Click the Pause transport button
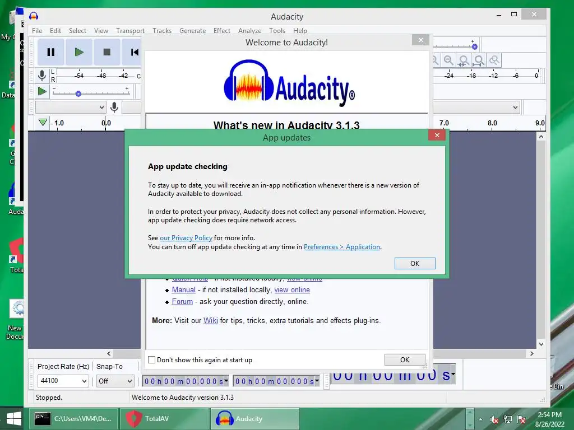 pos(51,52)
